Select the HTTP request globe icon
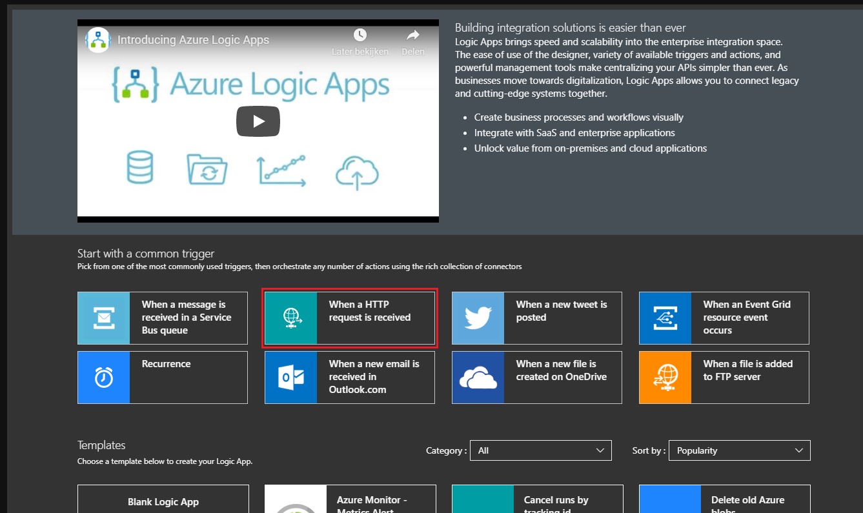The width and height of the screenshot is (863, 513). [291, 318]
